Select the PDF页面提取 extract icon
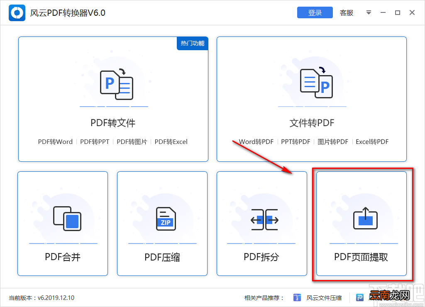The height and width of the screenshot is (307, 425). point(365,218)
